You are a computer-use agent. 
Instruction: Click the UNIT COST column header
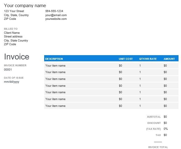click(126, 59)
